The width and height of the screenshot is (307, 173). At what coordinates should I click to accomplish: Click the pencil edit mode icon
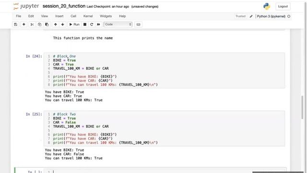251,16
